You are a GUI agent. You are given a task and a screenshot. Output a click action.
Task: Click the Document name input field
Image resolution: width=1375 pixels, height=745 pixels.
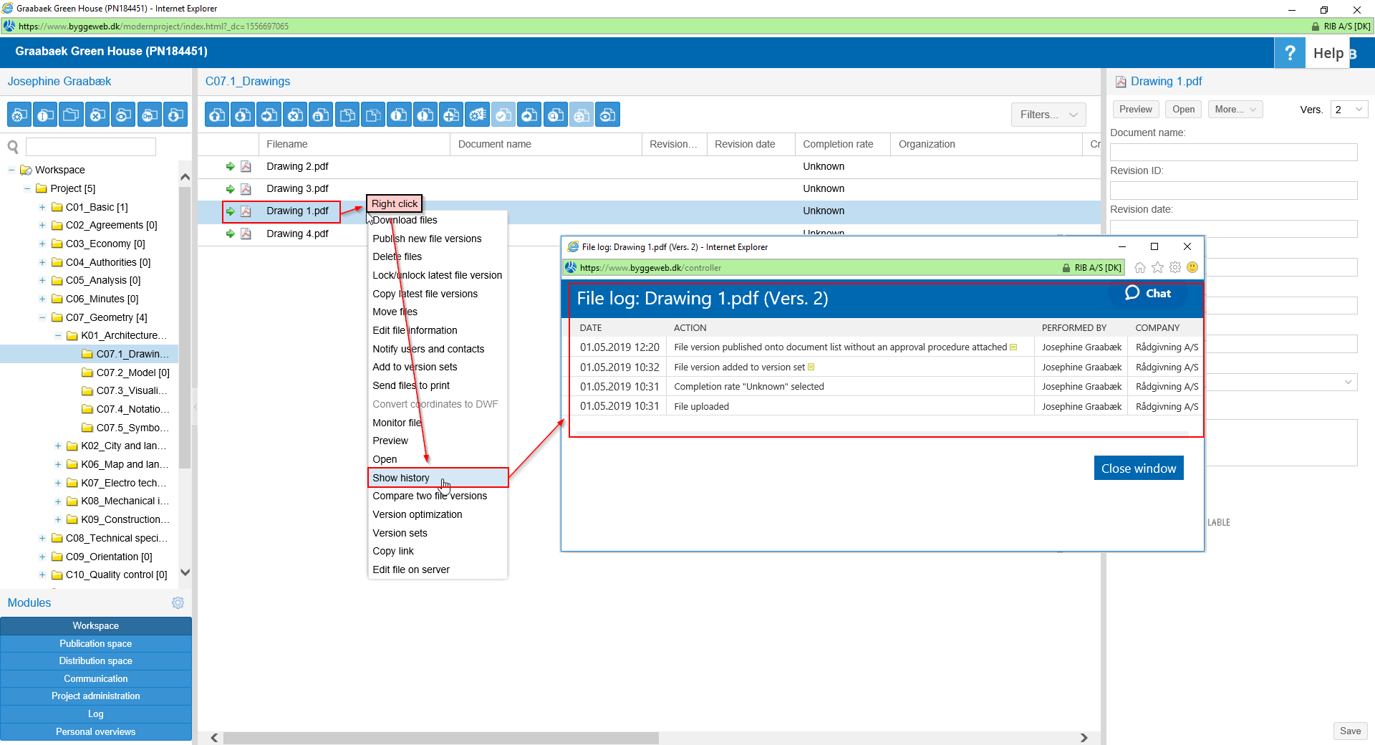click(x=1232, y=152)
